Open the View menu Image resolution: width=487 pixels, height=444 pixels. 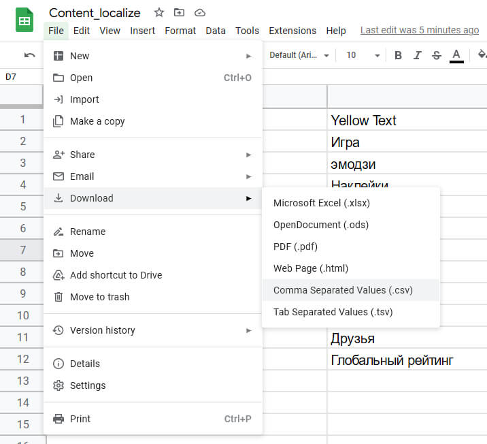110,31
